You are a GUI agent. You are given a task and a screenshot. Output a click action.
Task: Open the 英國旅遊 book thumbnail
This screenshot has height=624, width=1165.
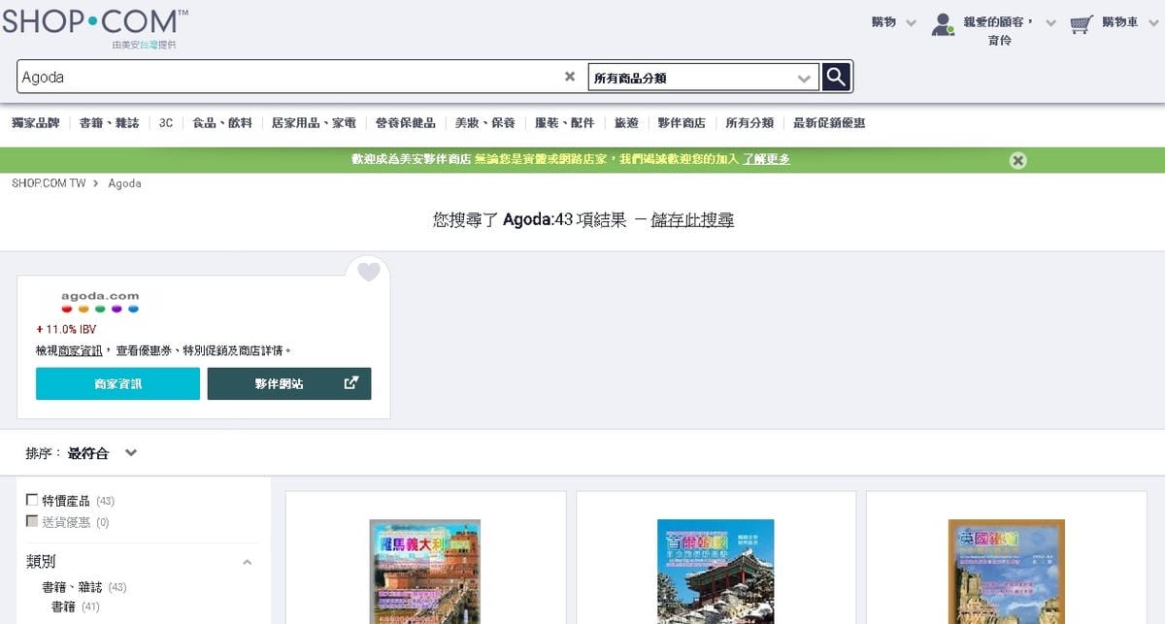(1006, 572)
